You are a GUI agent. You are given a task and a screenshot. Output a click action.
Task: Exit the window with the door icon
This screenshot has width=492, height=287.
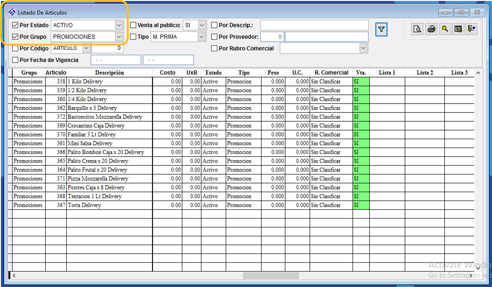click(x=471, y=29)
